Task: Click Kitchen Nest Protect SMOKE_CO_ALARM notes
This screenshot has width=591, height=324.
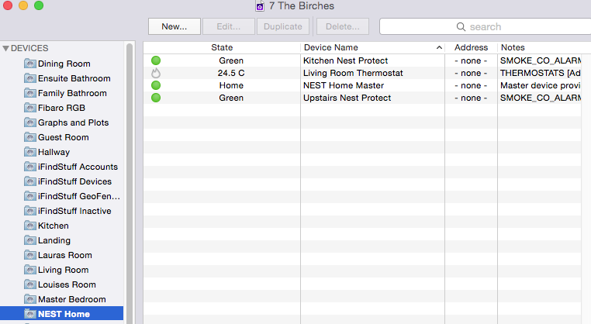Action: tap(540, 60)
